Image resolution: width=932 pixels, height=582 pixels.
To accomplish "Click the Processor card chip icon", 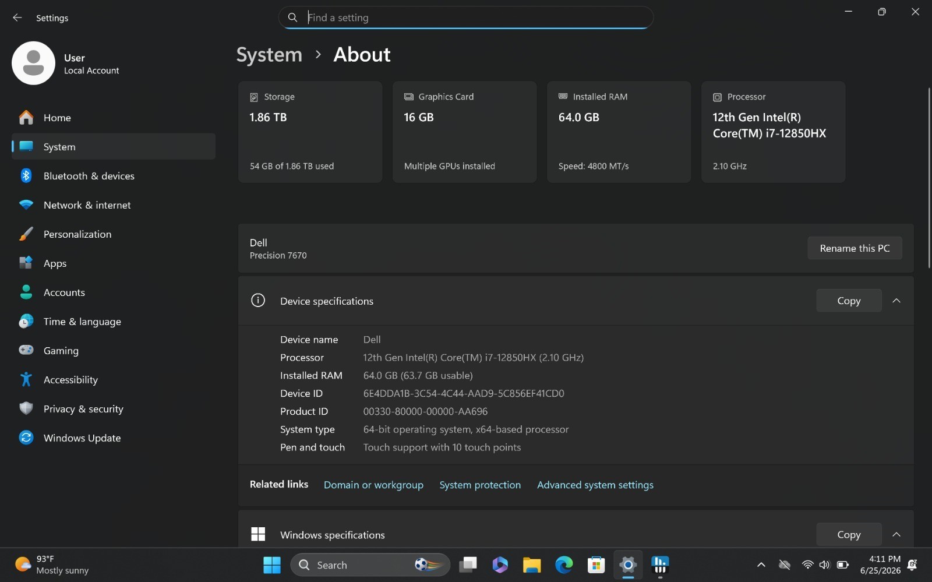I will 717,97.
